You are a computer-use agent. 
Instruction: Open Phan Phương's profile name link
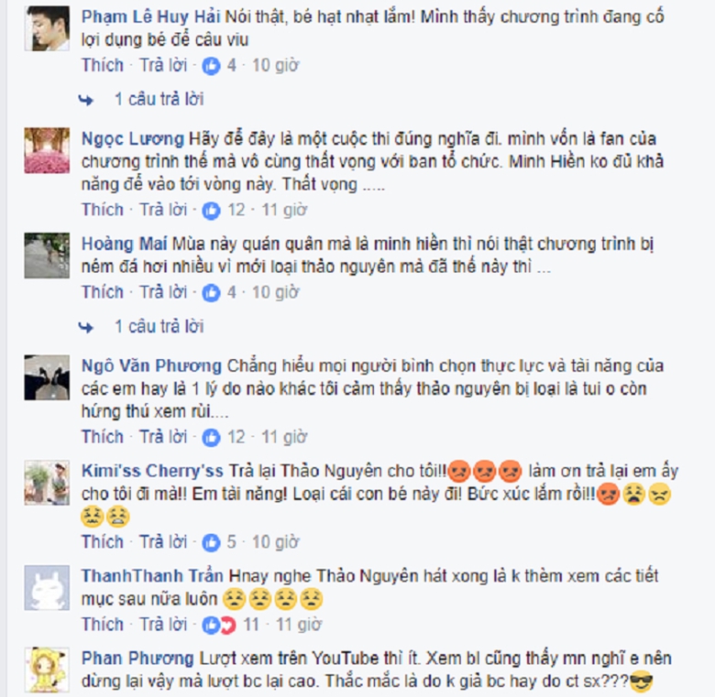point(137,659)
